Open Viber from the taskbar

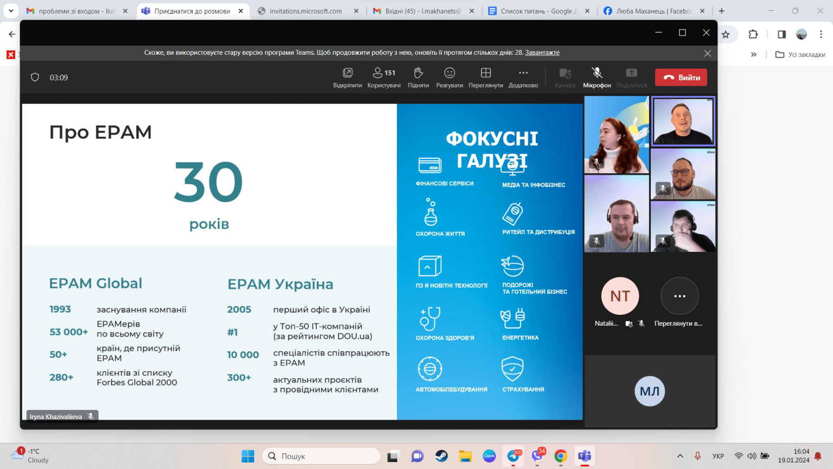[x=537, y=456]
